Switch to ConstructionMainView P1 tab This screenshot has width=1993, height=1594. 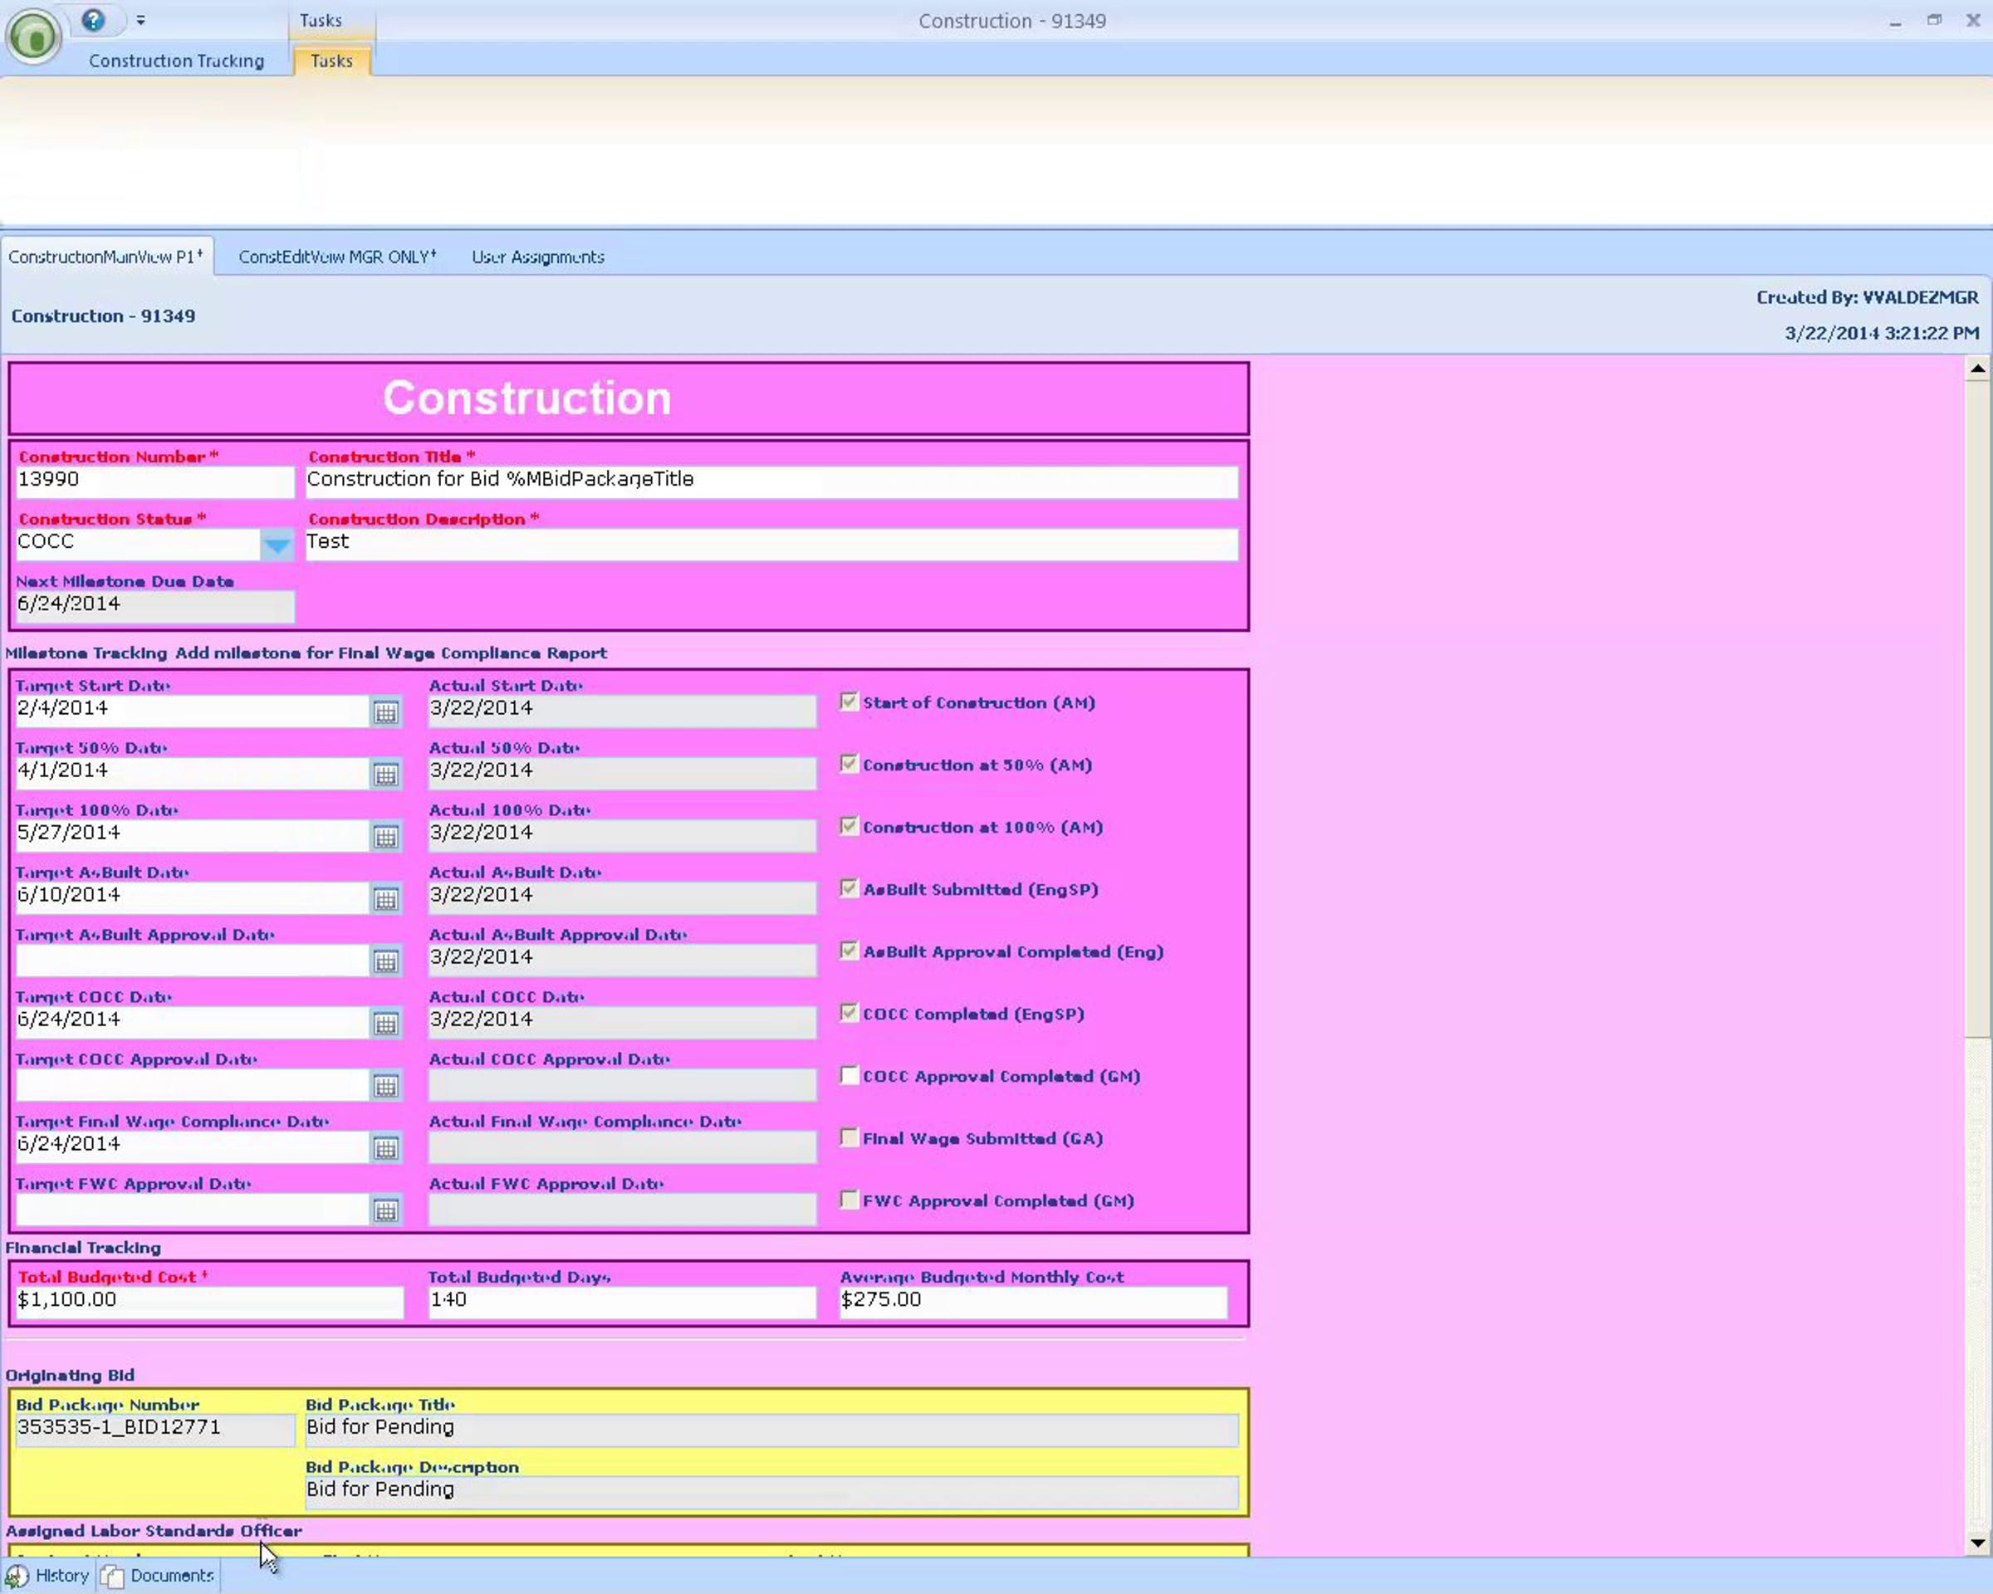(x=106, y=257)
